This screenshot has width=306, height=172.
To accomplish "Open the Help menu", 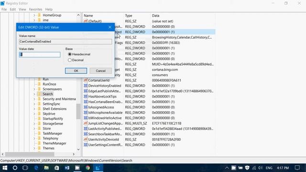I will tap(49, 9).
